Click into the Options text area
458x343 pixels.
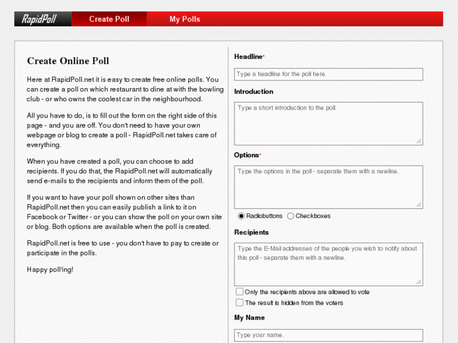(328, 187)
